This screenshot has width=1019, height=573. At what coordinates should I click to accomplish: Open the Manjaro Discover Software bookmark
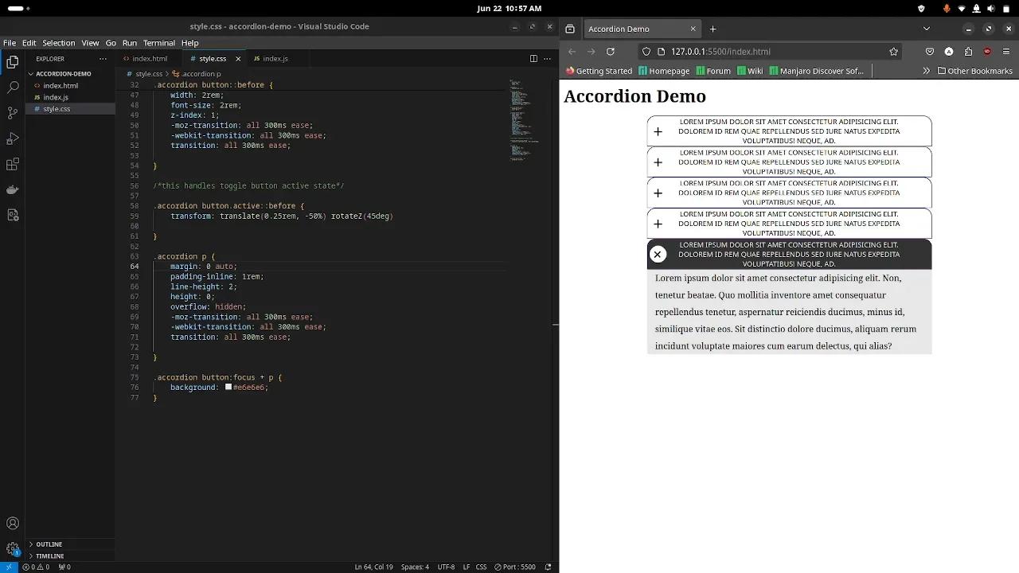pos(816,71)
